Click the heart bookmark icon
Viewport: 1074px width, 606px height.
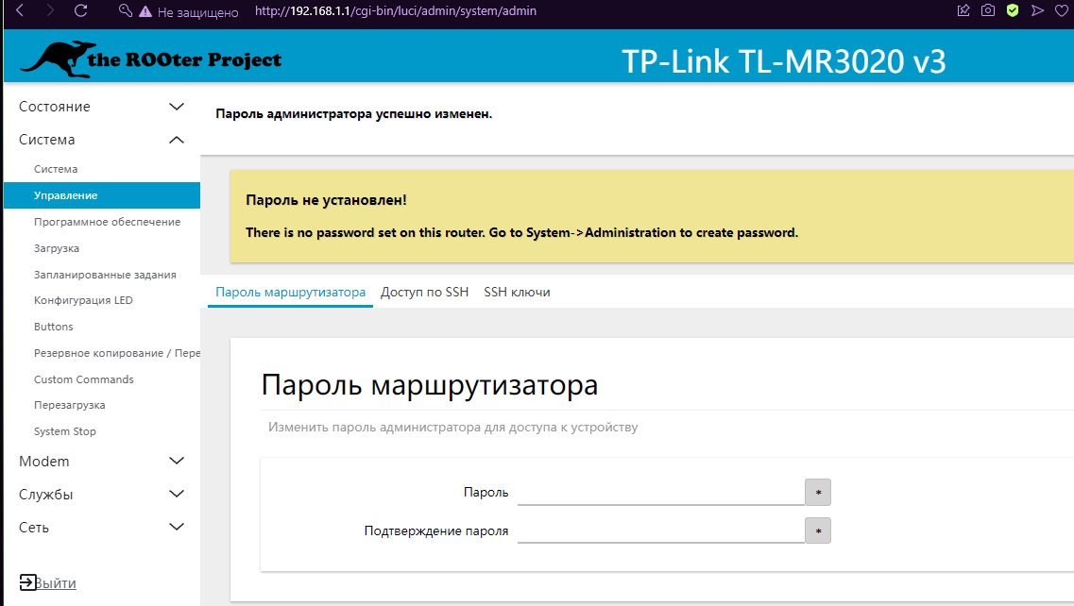1062,10
